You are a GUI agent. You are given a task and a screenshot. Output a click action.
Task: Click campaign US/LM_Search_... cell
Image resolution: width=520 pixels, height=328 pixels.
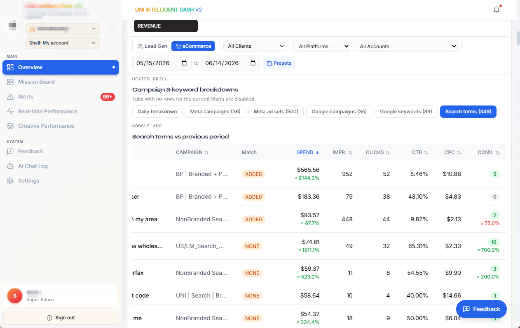[200, 246]
